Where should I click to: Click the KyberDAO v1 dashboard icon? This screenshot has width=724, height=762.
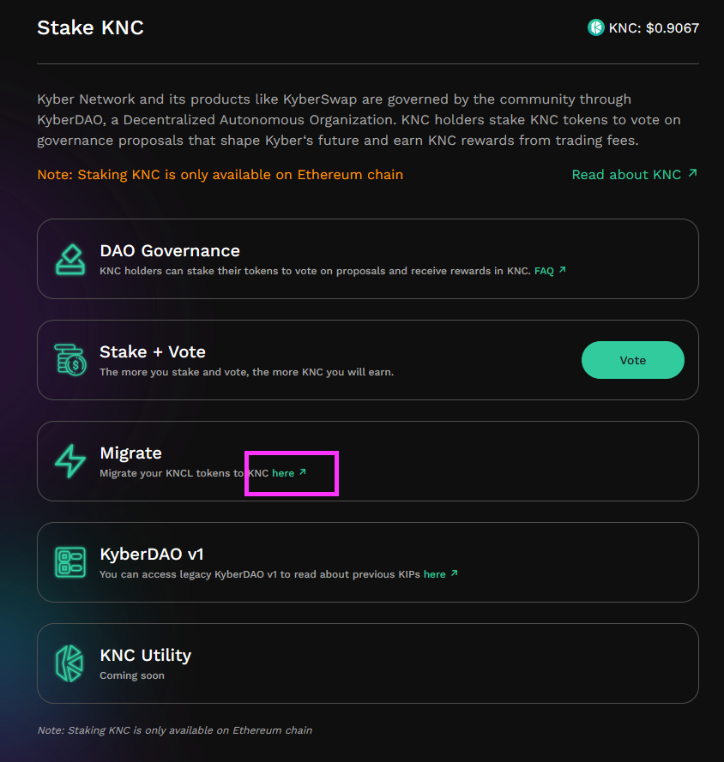(x=70, y=562)
